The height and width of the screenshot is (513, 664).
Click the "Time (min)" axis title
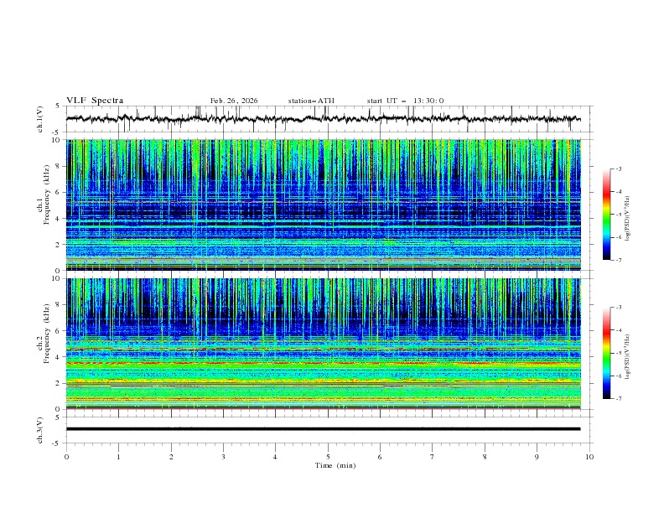[335, 465]
